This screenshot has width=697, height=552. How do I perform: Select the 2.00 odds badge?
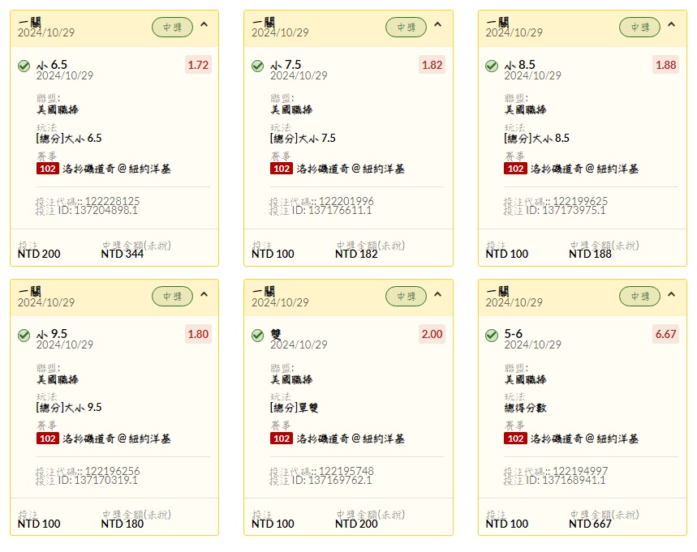432,334
